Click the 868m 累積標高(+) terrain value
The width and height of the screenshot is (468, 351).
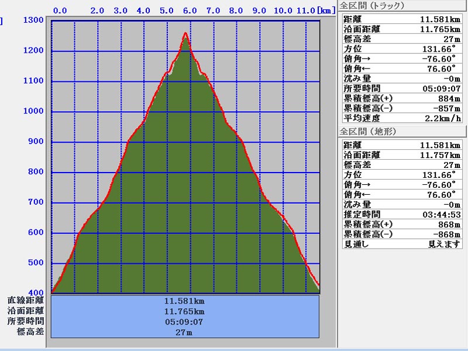[448, 224]
